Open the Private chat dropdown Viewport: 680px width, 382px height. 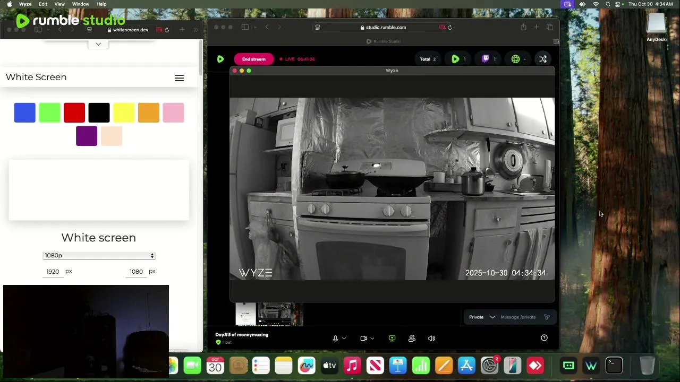point(482,317)
